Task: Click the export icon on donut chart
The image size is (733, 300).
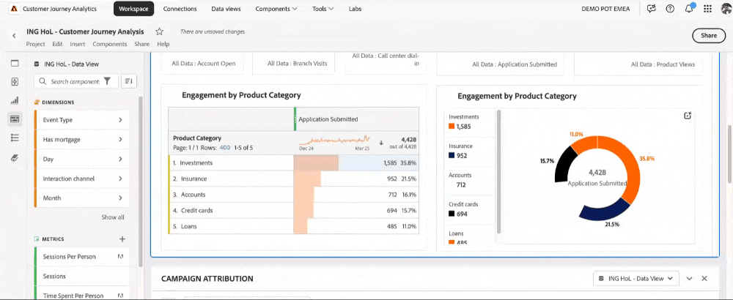Action: (688, 116)
